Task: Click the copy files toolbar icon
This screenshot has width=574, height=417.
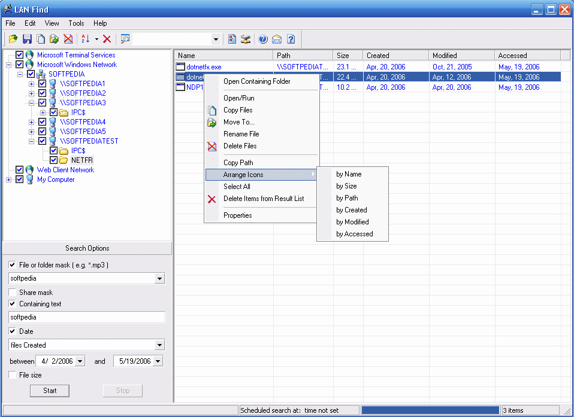Action: pyautogui.click(x=41, y=39)
